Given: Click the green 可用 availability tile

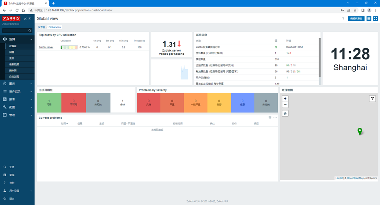Looking at the screenshot, I should [49, 103].
